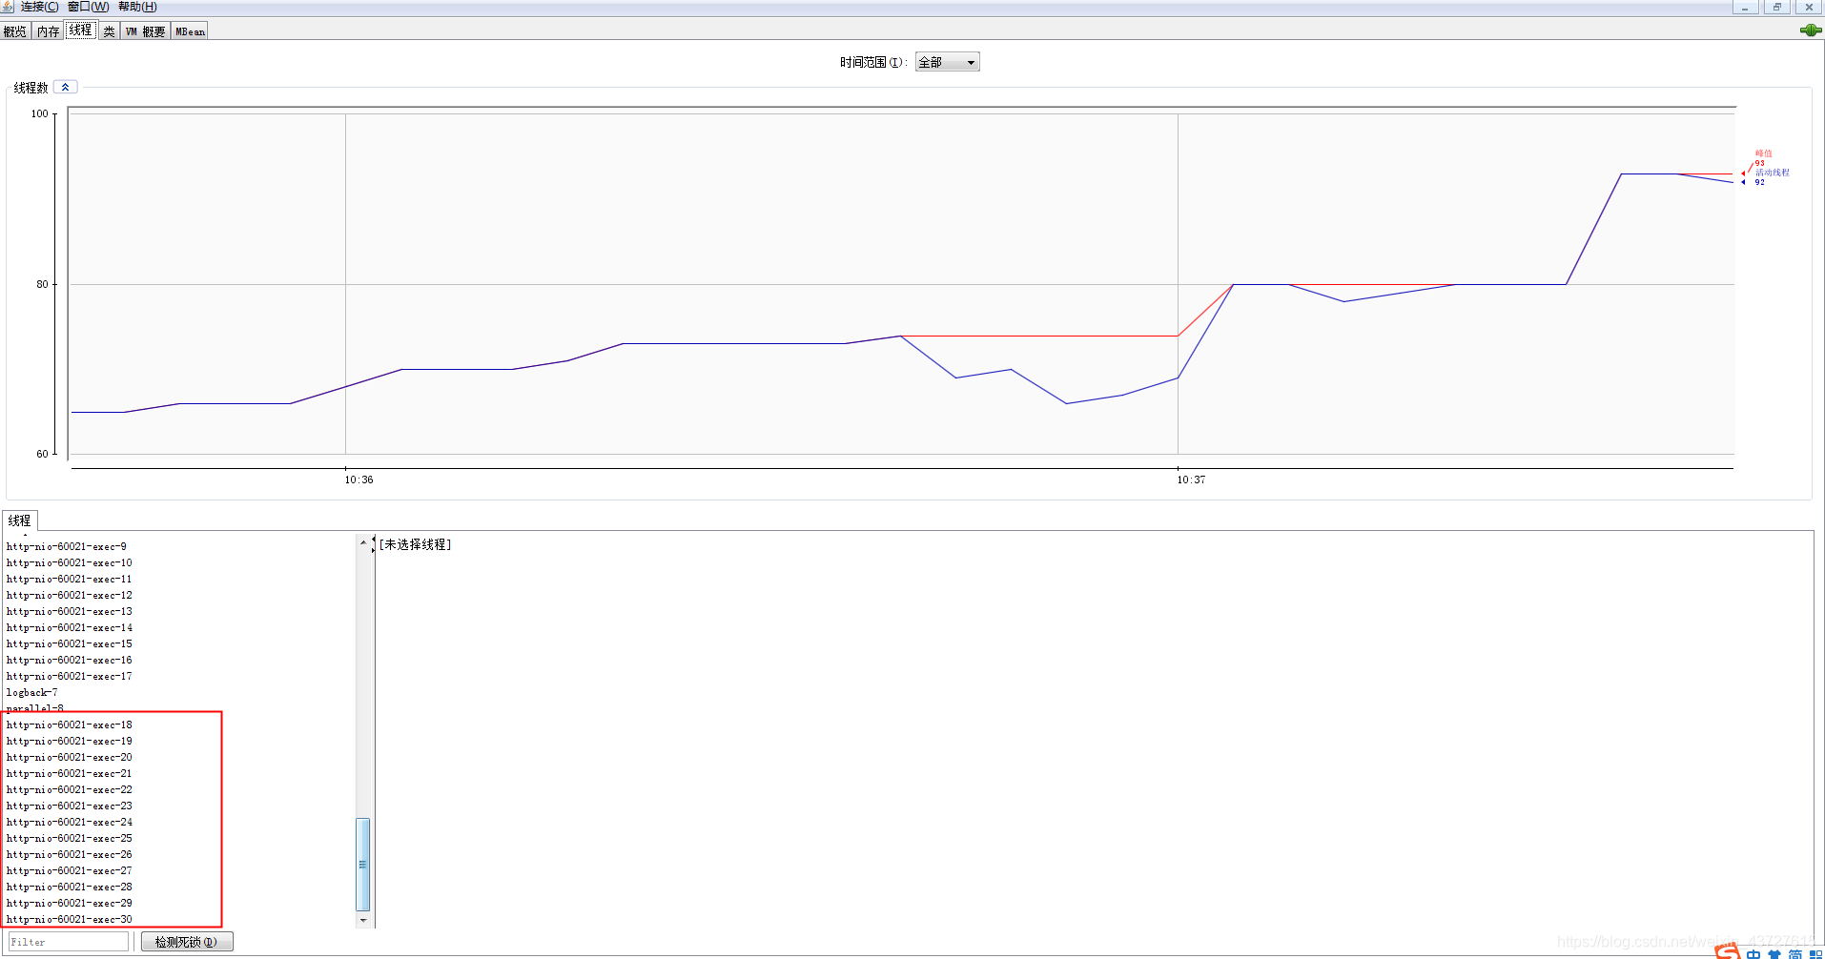Click the thread list scroll-down arrow

tap(363, 921)
